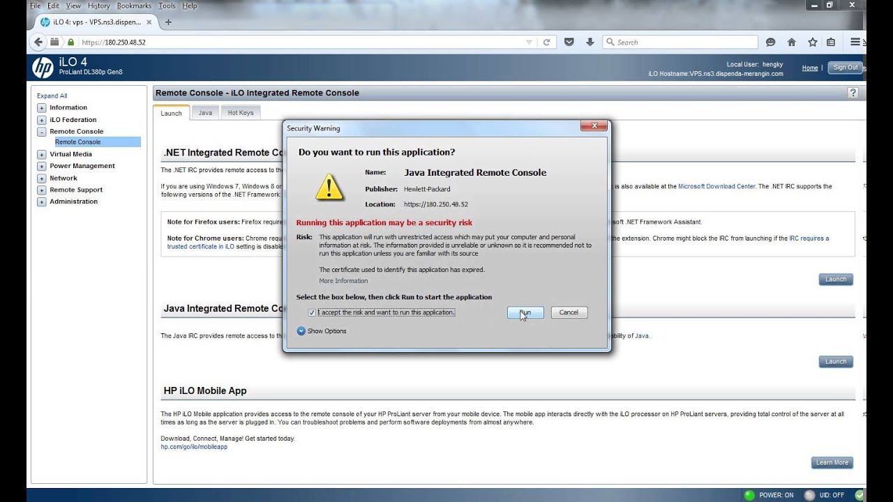
Task: Click Cancel in the Security Warning dialog
Action: point(569,312)
